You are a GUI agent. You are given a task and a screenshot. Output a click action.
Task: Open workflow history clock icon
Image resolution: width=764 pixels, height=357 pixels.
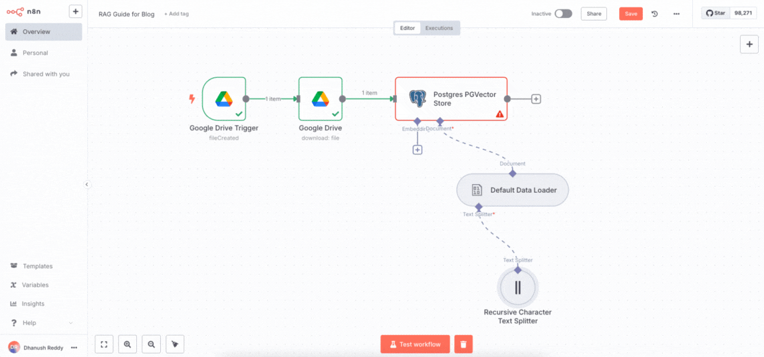tap(654, 13)
